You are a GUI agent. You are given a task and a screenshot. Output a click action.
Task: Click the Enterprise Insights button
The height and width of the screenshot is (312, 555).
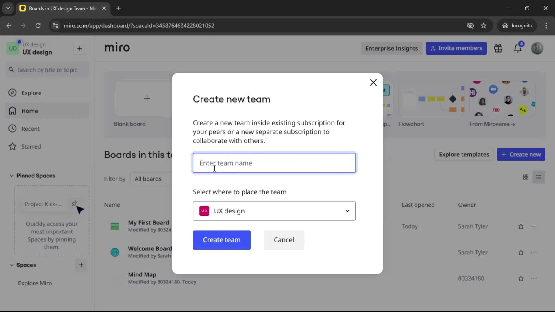(391, 48)
